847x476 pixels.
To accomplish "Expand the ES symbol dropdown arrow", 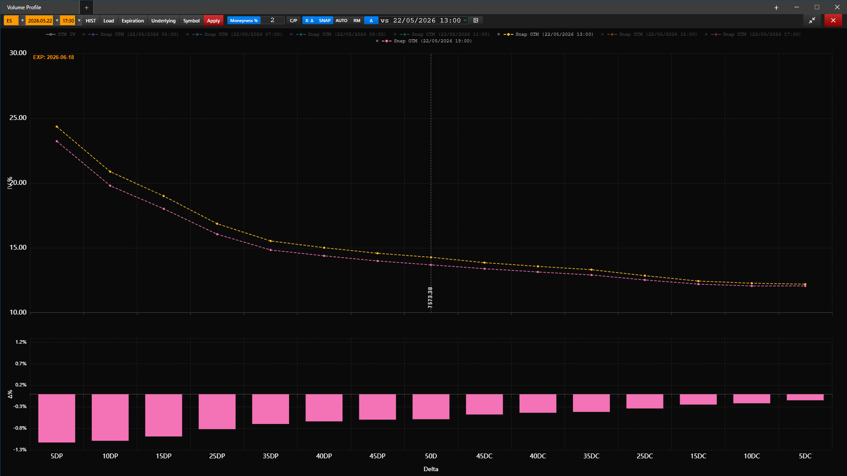I will click(23, 21).
